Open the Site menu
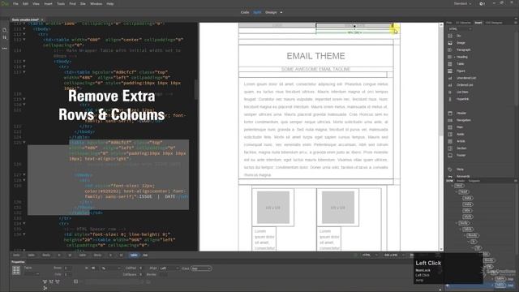This screenshot has width=519, height=292. 83,3
